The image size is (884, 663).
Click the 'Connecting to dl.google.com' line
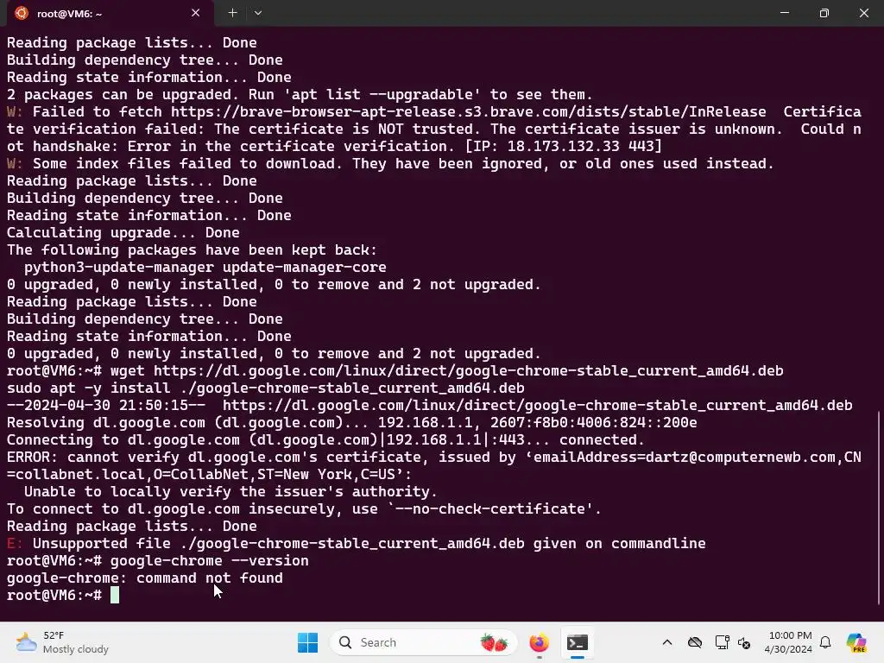[325, 439]
